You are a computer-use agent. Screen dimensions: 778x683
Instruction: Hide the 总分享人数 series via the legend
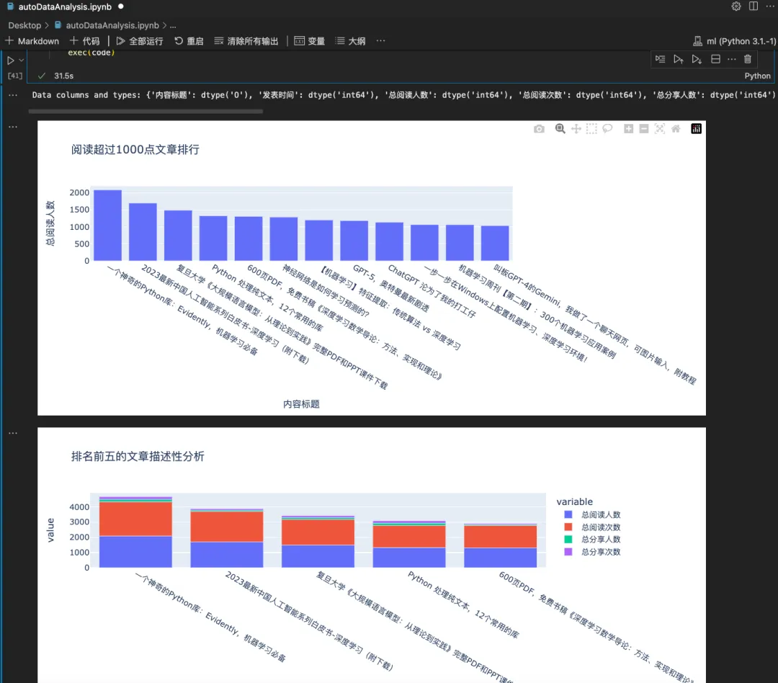(x=601, y=540)
